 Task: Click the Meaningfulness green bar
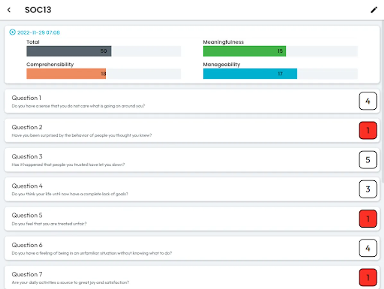244,51
